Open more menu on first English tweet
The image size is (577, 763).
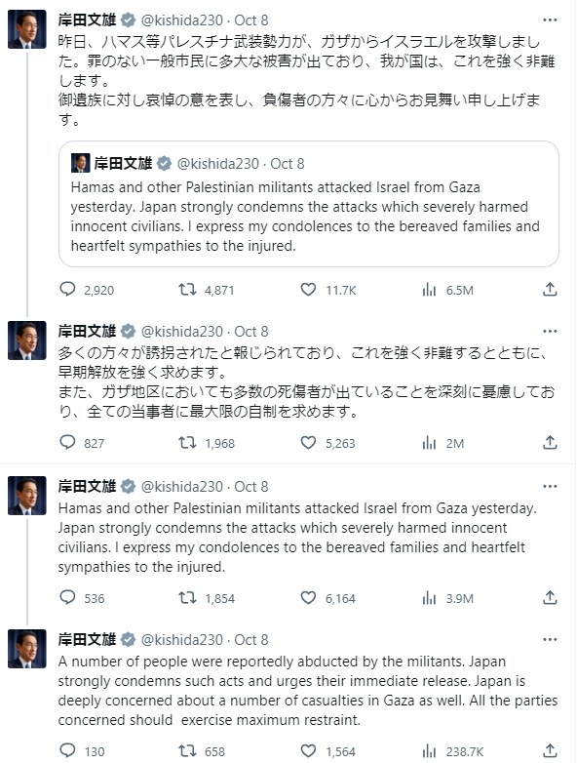pyautogui.click(x=550, y=487)
